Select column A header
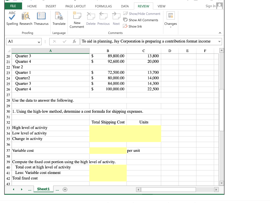This screenshot has height=203, width=270. click(50, 51)
